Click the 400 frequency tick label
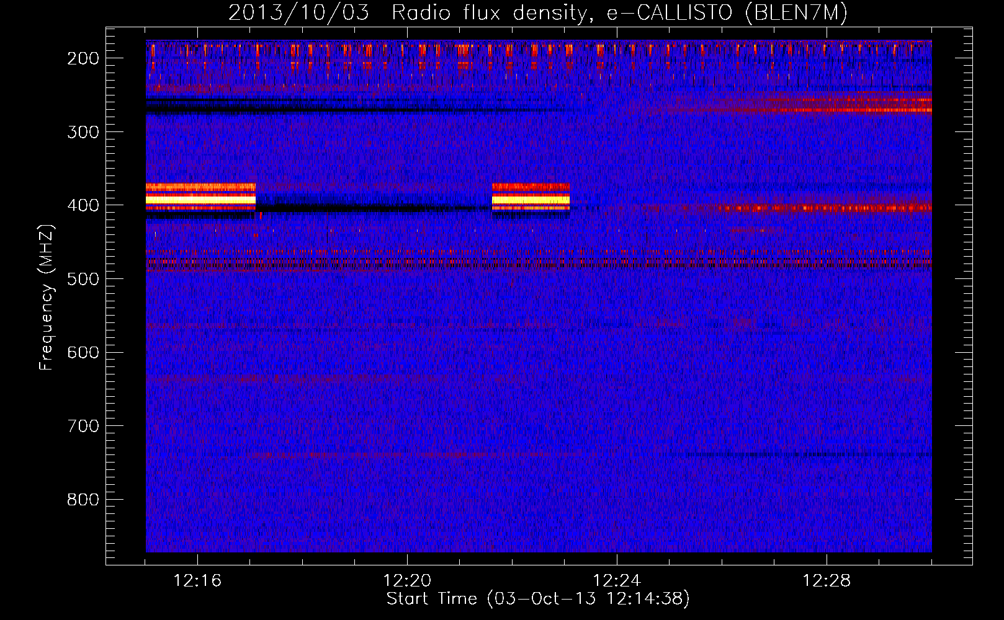The image size is (1004, 620). click(83, 205)
